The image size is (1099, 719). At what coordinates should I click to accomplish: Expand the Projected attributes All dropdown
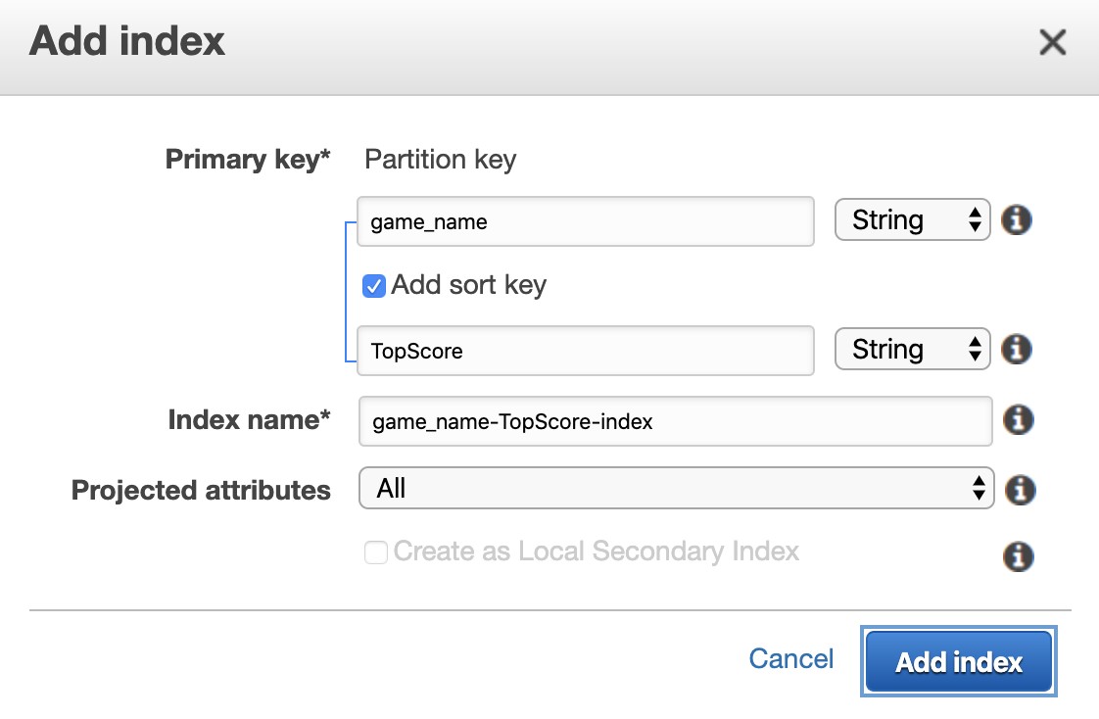pyautogui.click(x=676, y=488)
